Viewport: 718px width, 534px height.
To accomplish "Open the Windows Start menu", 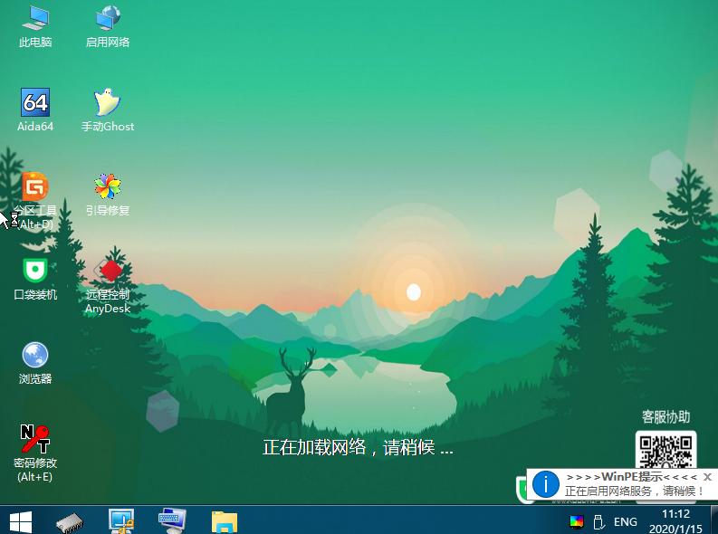I will pyautogui.click(x=20, y=520).
